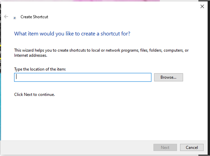
Task: Click the blue 'What item would you like' heading
Action: (x=72, y=33)
